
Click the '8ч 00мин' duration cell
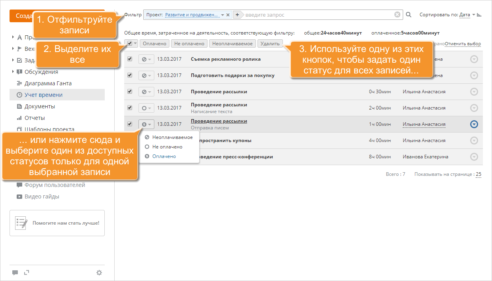pyautogui.click(x=380, y=157)
